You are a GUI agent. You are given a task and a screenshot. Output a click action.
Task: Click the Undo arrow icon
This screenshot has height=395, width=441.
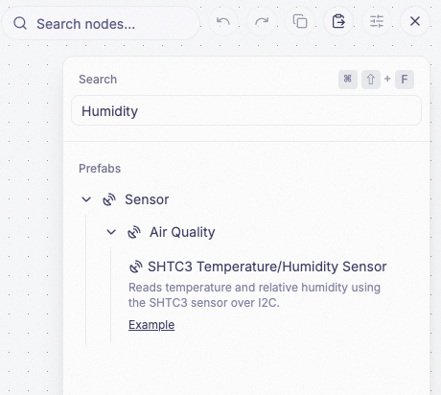click(223, 22)
